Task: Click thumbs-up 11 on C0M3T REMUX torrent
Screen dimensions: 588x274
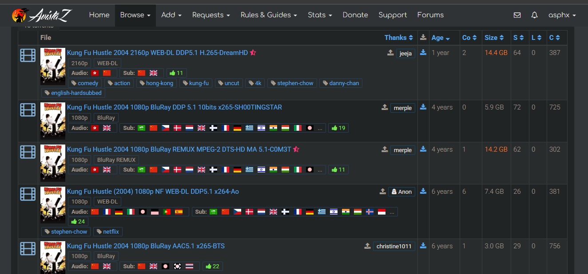Action: point(338,169)
